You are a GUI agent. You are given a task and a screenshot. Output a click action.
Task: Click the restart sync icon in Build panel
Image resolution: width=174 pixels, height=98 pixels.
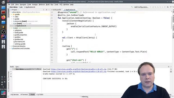coord(11,69)
